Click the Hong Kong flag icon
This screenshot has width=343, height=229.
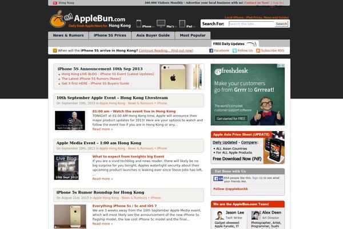tap(55, 3)
